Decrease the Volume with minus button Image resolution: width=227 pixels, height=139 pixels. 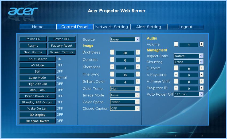coord(176,44)
